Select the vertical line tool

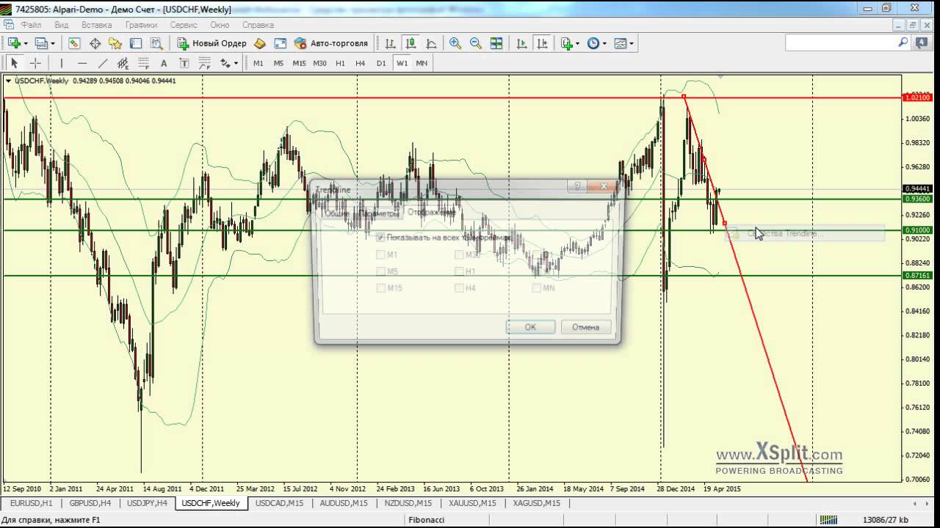(62, 63)
